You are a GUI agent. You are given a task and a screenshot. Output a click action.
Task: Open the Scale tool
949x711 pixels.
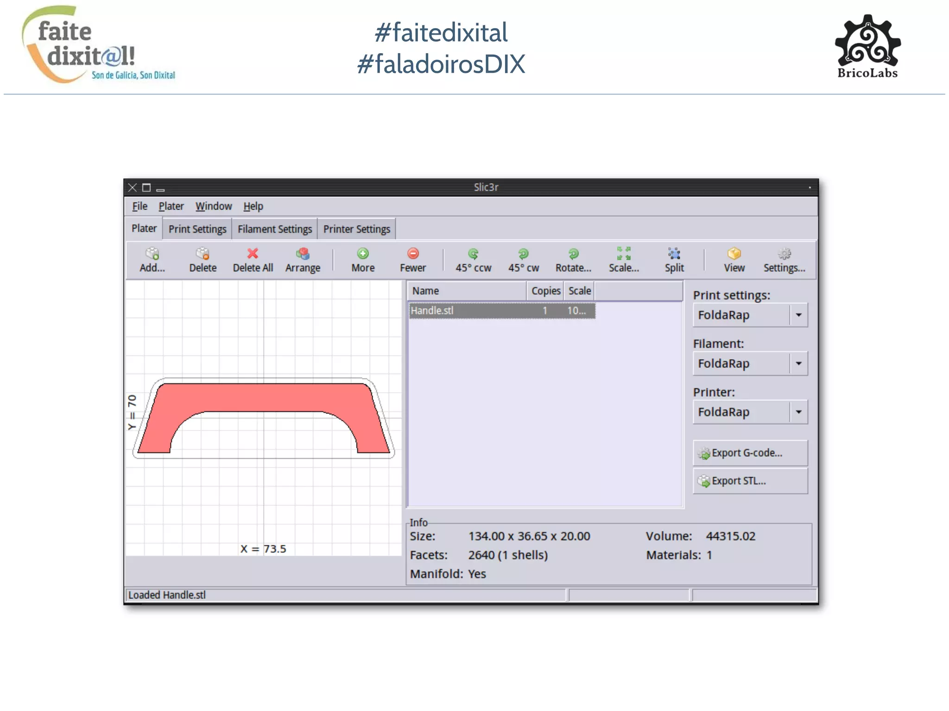(x=624, y=254)
